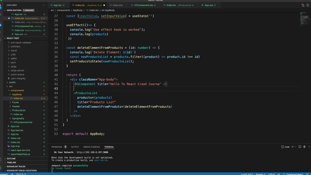The width and height of the screenshot is (311, 175).
Task: Open the launch terminal dropdown arrow
Action: pyautogui.click(x=295, y=147)
